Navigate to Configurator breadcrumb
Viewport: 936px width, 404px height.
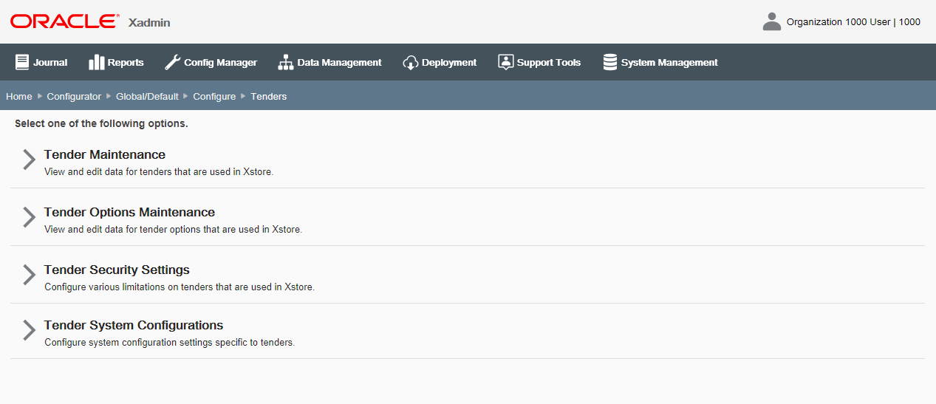tap(74, 96)
